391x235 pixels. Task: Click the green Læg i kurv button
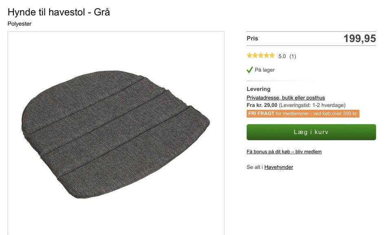point(311,132)
